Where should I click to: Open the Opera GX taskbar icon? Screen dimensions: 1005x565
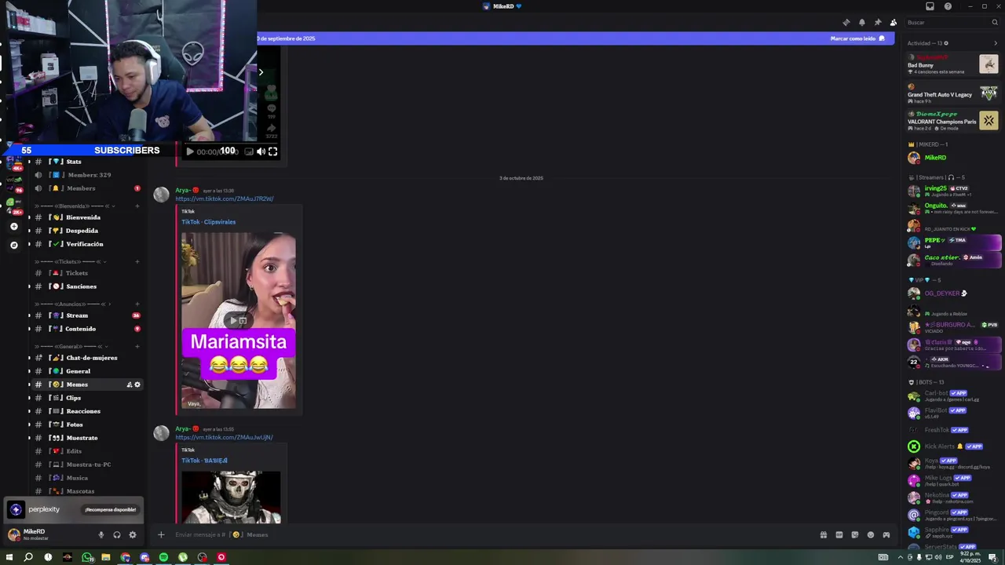tap(221, 557)
